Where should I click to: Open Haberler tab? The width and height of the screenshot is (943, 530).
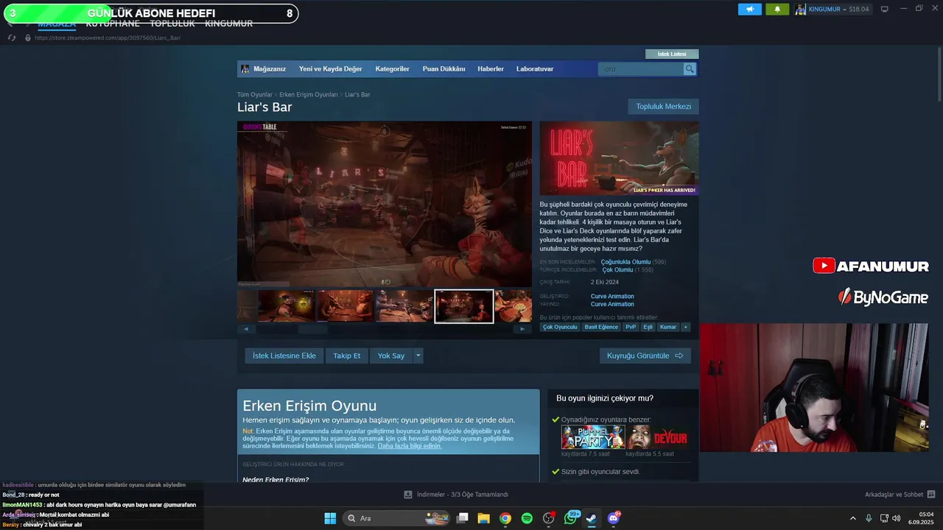[491, 69]
